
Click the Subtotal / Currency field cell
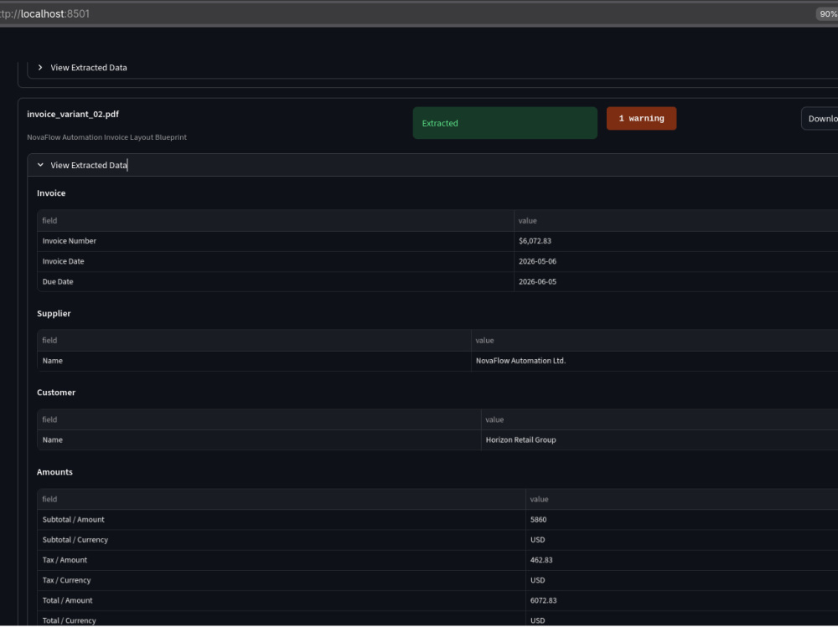click(281, 539)
